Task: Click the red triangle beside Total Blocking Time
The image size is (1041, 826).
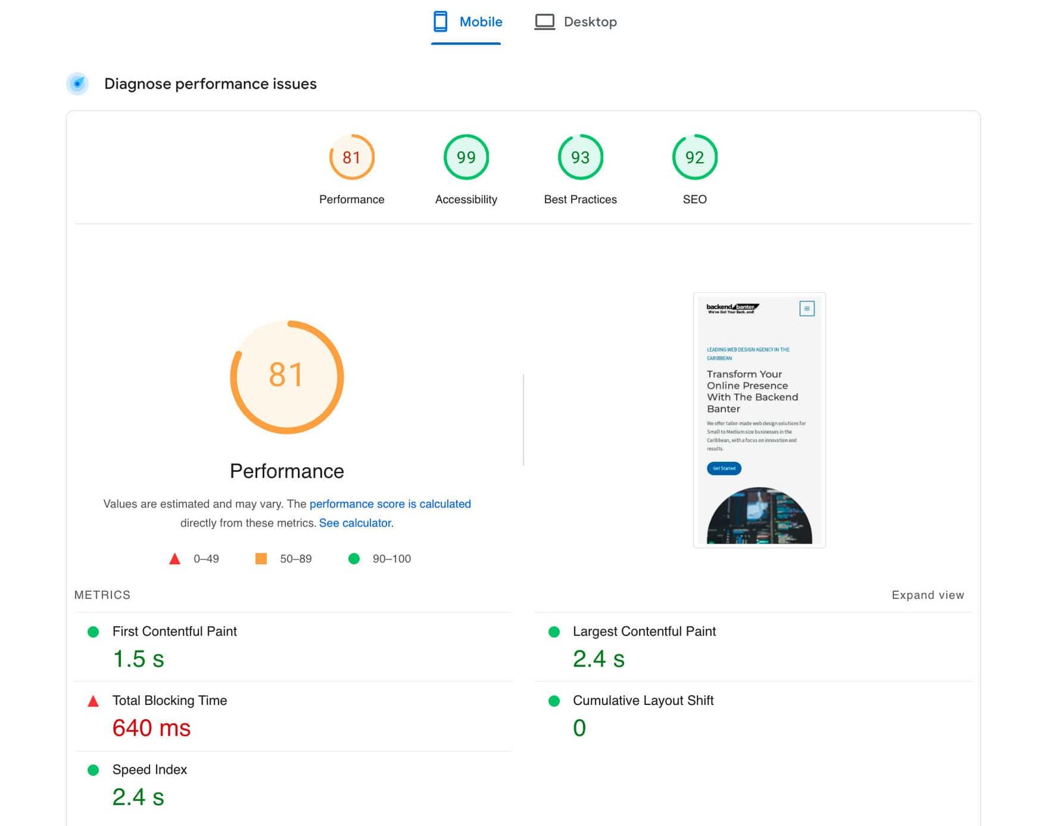Action: click(x=93, y=701)
